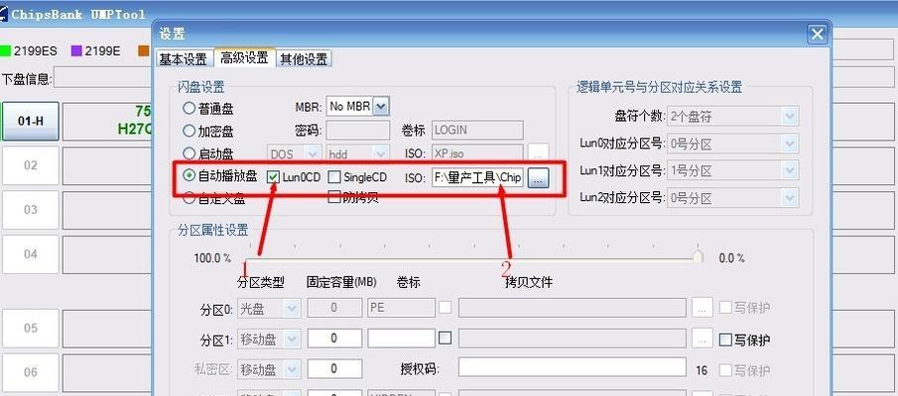Click the purple 2199E legend square
This screenshot has height=396, width=898.
coord(76,50)
